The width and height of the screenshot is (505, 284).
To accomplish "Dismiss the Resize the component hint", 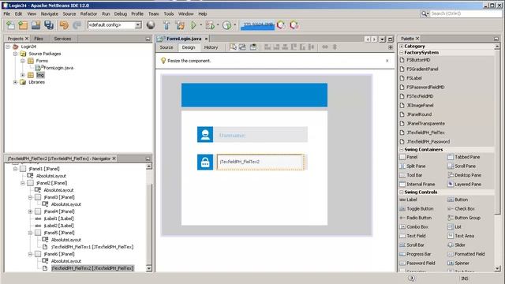I will tap(387, 61).
